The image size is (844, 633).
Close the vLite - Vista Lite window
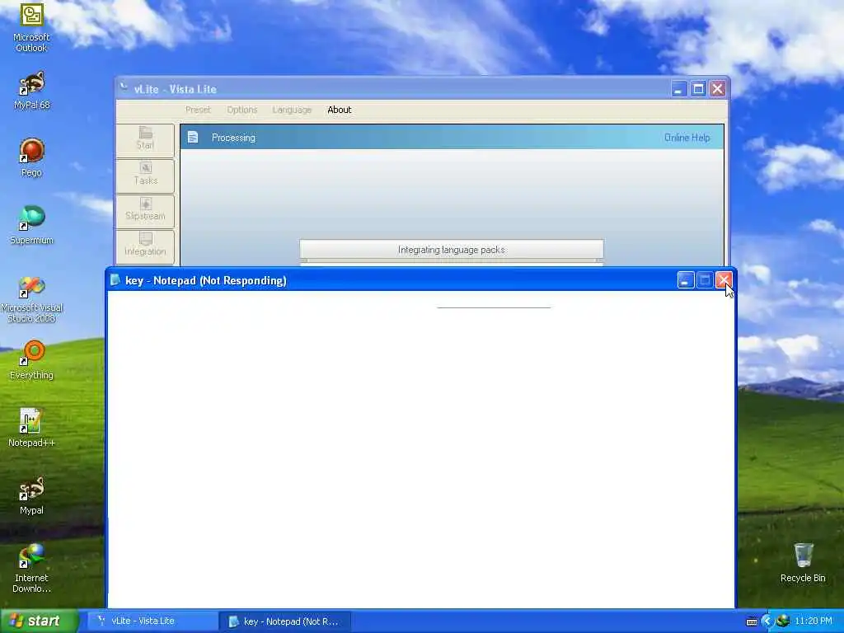point(718,89)
